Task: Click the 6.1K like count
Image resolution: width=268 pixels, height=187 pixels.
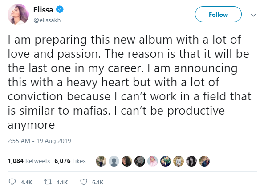Action: [x=98, y=182]
